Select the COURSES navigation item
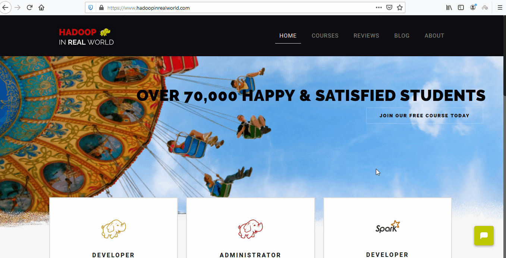This screenshot has height=258, width=506. [x=325, y=36]
